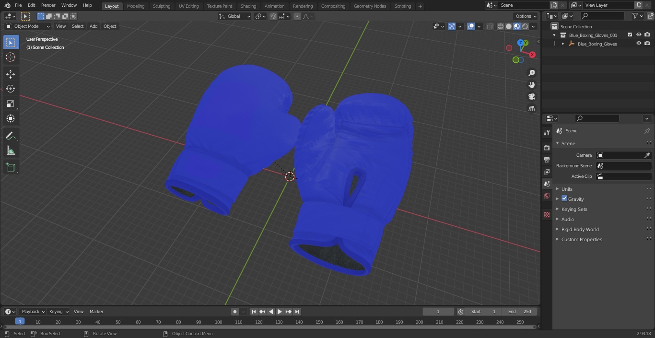Switch to solid viewport shading

tap(509, 26)
